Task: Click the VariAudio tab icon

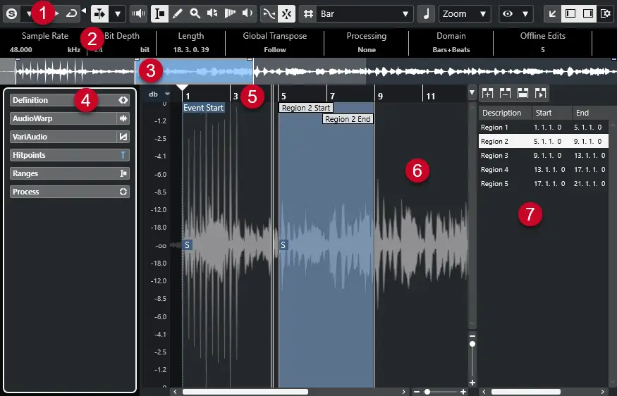Action: [123, 137]
